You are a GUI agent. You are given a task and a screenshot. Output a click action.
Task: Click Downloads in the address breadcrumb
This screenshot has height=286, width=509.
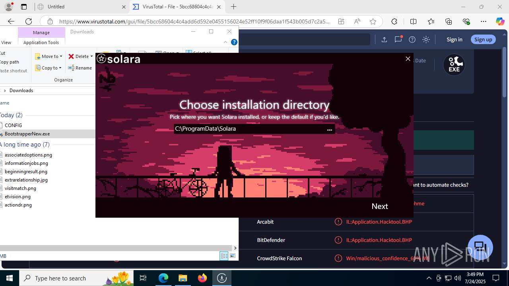click(x=21, y=91)
